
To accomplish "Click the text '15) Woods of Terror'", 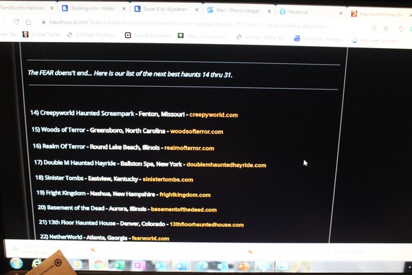I will 58,130.
